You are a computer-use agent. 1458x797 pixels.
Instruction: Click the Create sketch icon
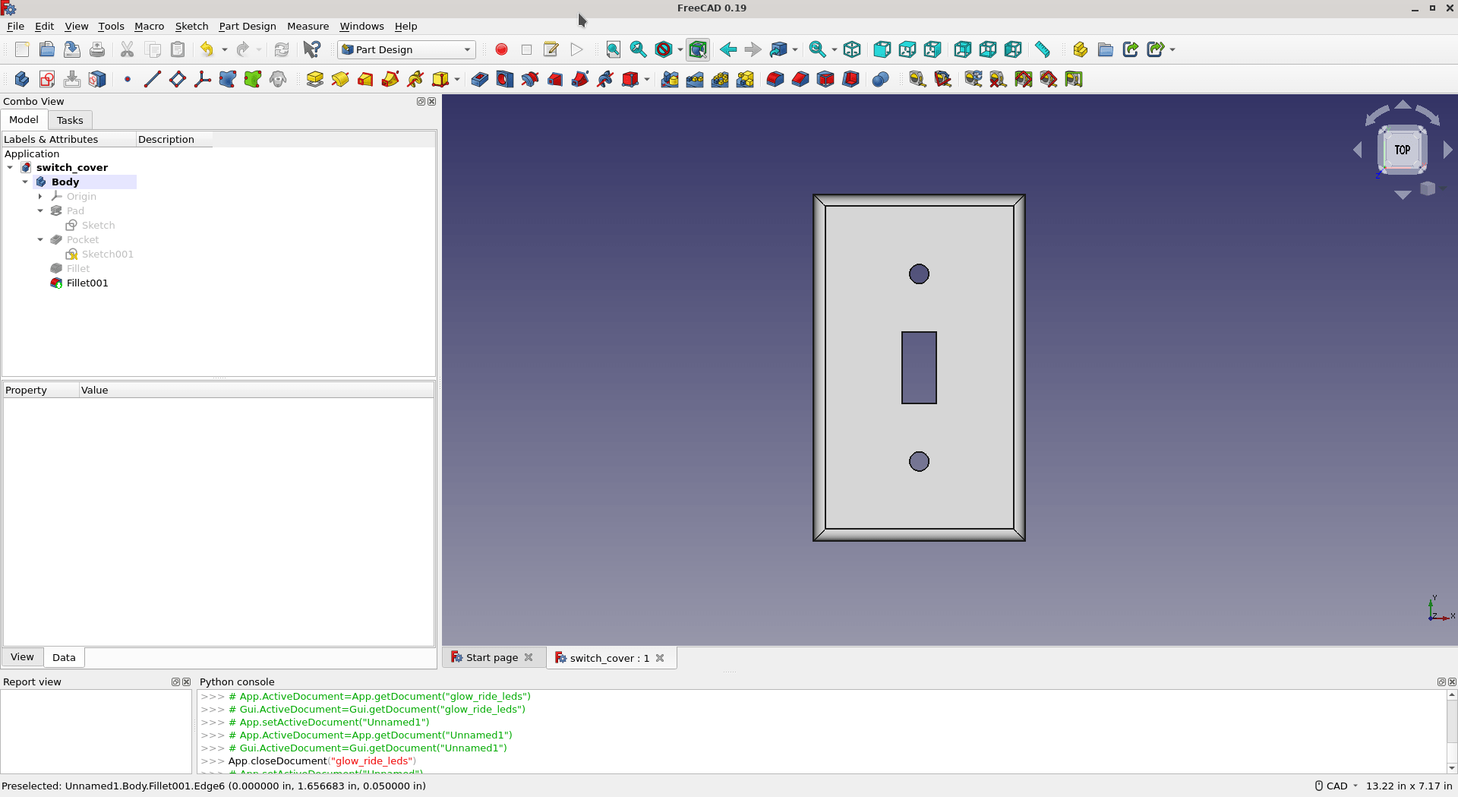tap(47, 79)
